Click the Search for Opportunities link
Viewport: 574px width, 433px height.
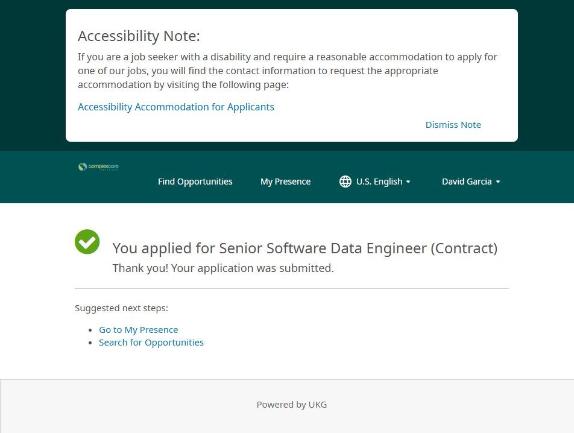point(151,343)
